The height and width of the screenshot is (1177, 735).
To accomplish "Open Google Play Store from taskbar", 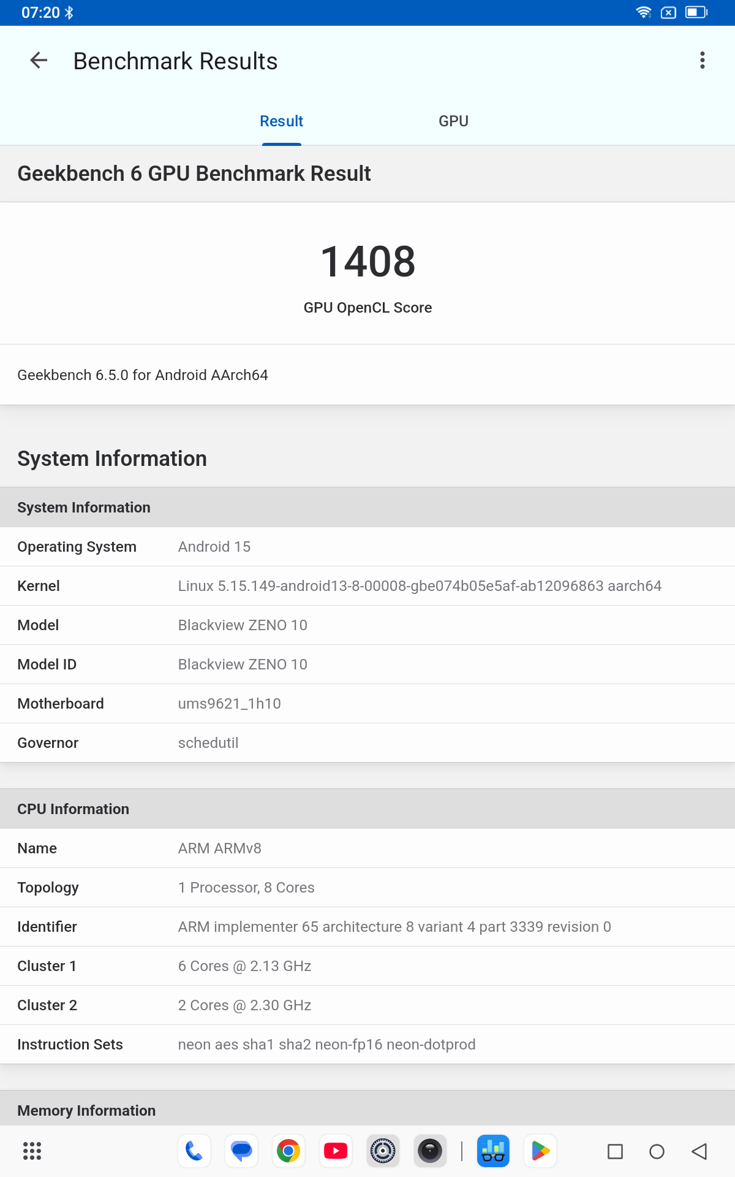I will (x=540, y=1151).
